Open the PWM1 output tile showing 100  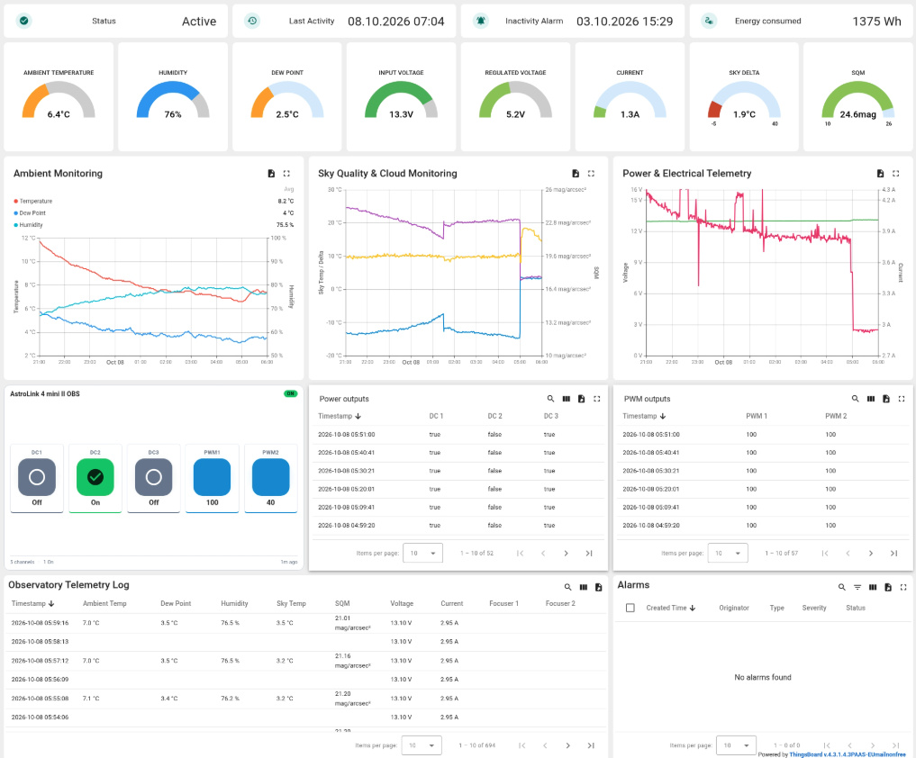(x=212, y=477)
